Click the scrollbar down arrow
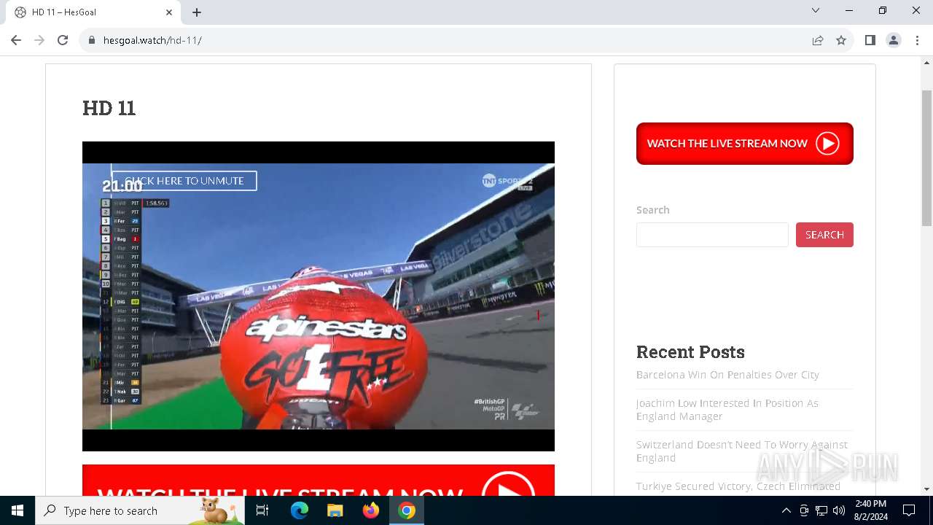933x525 pixels. 927,489
